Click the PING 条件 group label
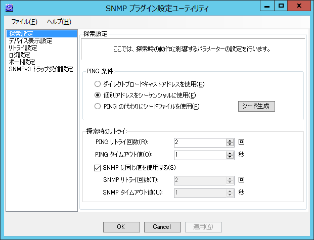This screenshot has height=240, width=314. point(100,71)
